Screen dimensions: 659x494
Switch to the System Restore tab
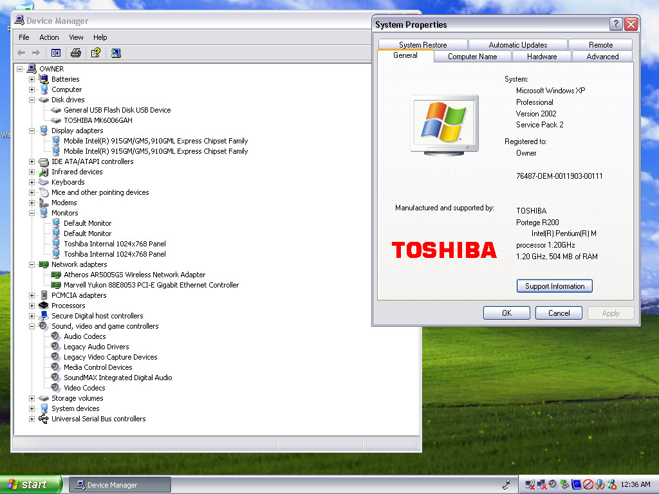point(423,44)
